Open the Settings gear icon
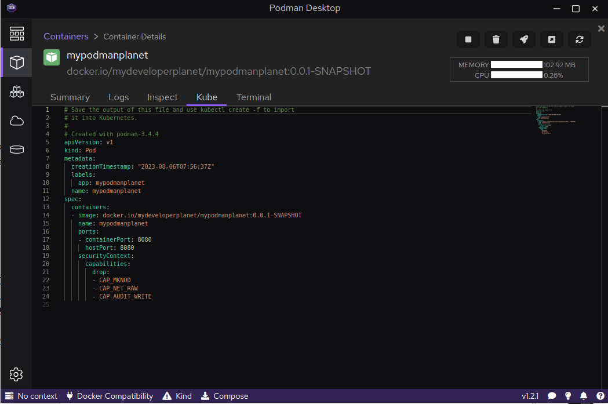The height and width of the screenshot is (404, 608). (16, 374)
